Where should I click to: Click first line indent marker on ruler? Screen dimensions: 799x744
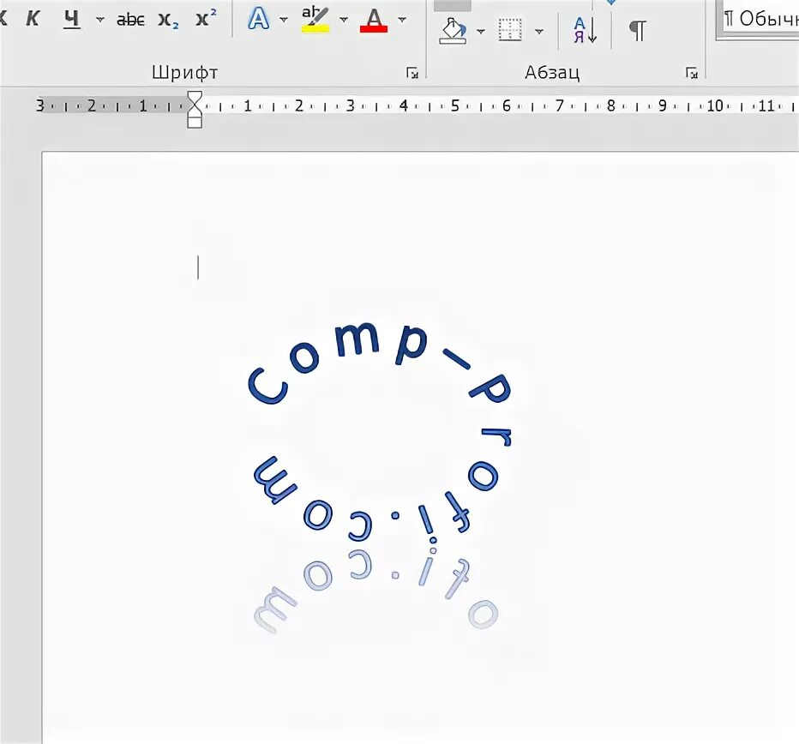(195, 98)
